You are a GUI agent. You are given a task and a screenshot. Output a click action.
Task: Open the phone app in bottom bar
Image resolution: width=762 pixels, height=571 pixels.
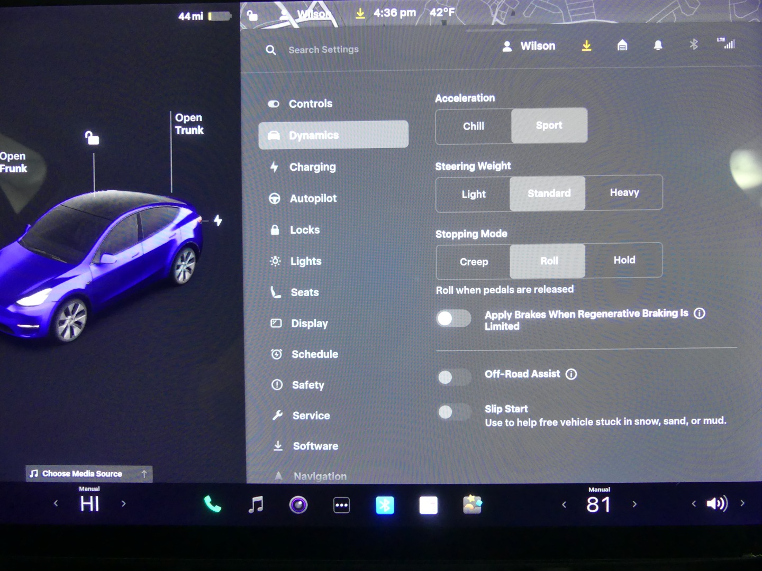(212, 505)
